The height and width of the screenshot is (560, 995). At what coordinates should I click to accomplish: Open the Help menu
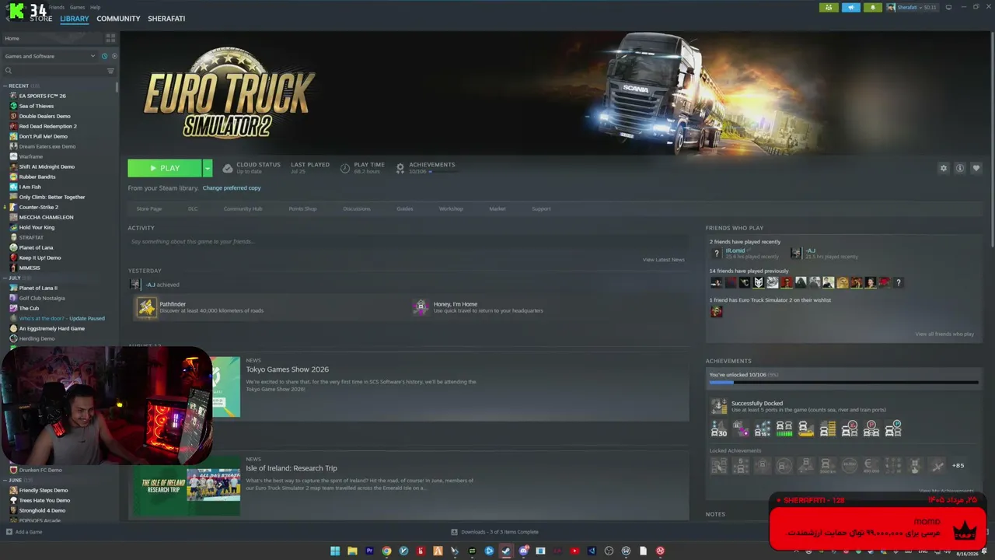[95, 7]
